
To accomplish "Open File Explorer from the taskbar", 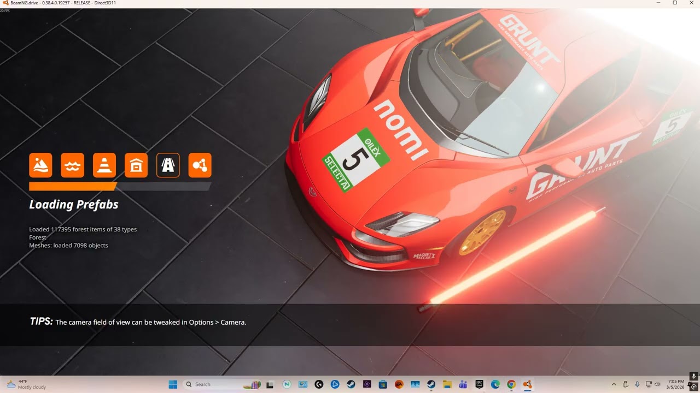I will [447, 384].
